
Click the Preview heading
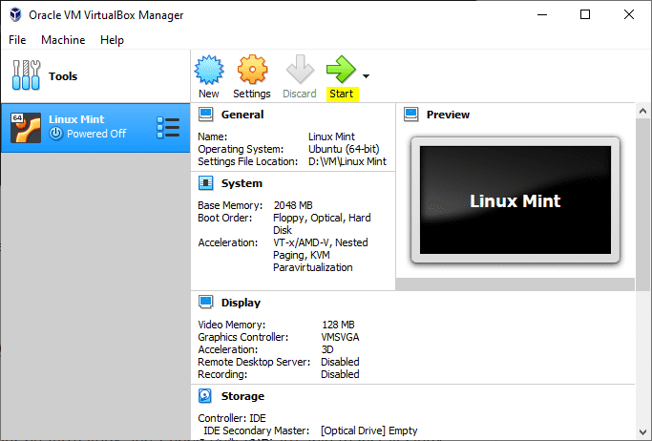click(x=448, y=115)
